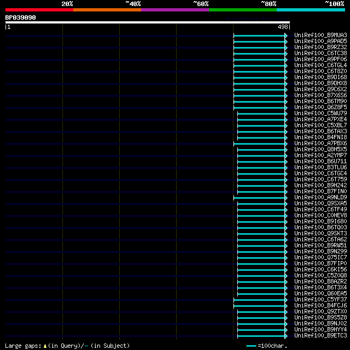This screenshot has width=350, height=350.
Task: Select the UniRef100_B9DI68 label
Action: 320,77
